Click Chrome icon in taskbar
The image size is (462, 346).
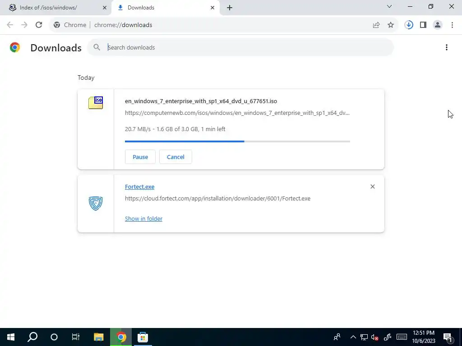coord(121,337)
